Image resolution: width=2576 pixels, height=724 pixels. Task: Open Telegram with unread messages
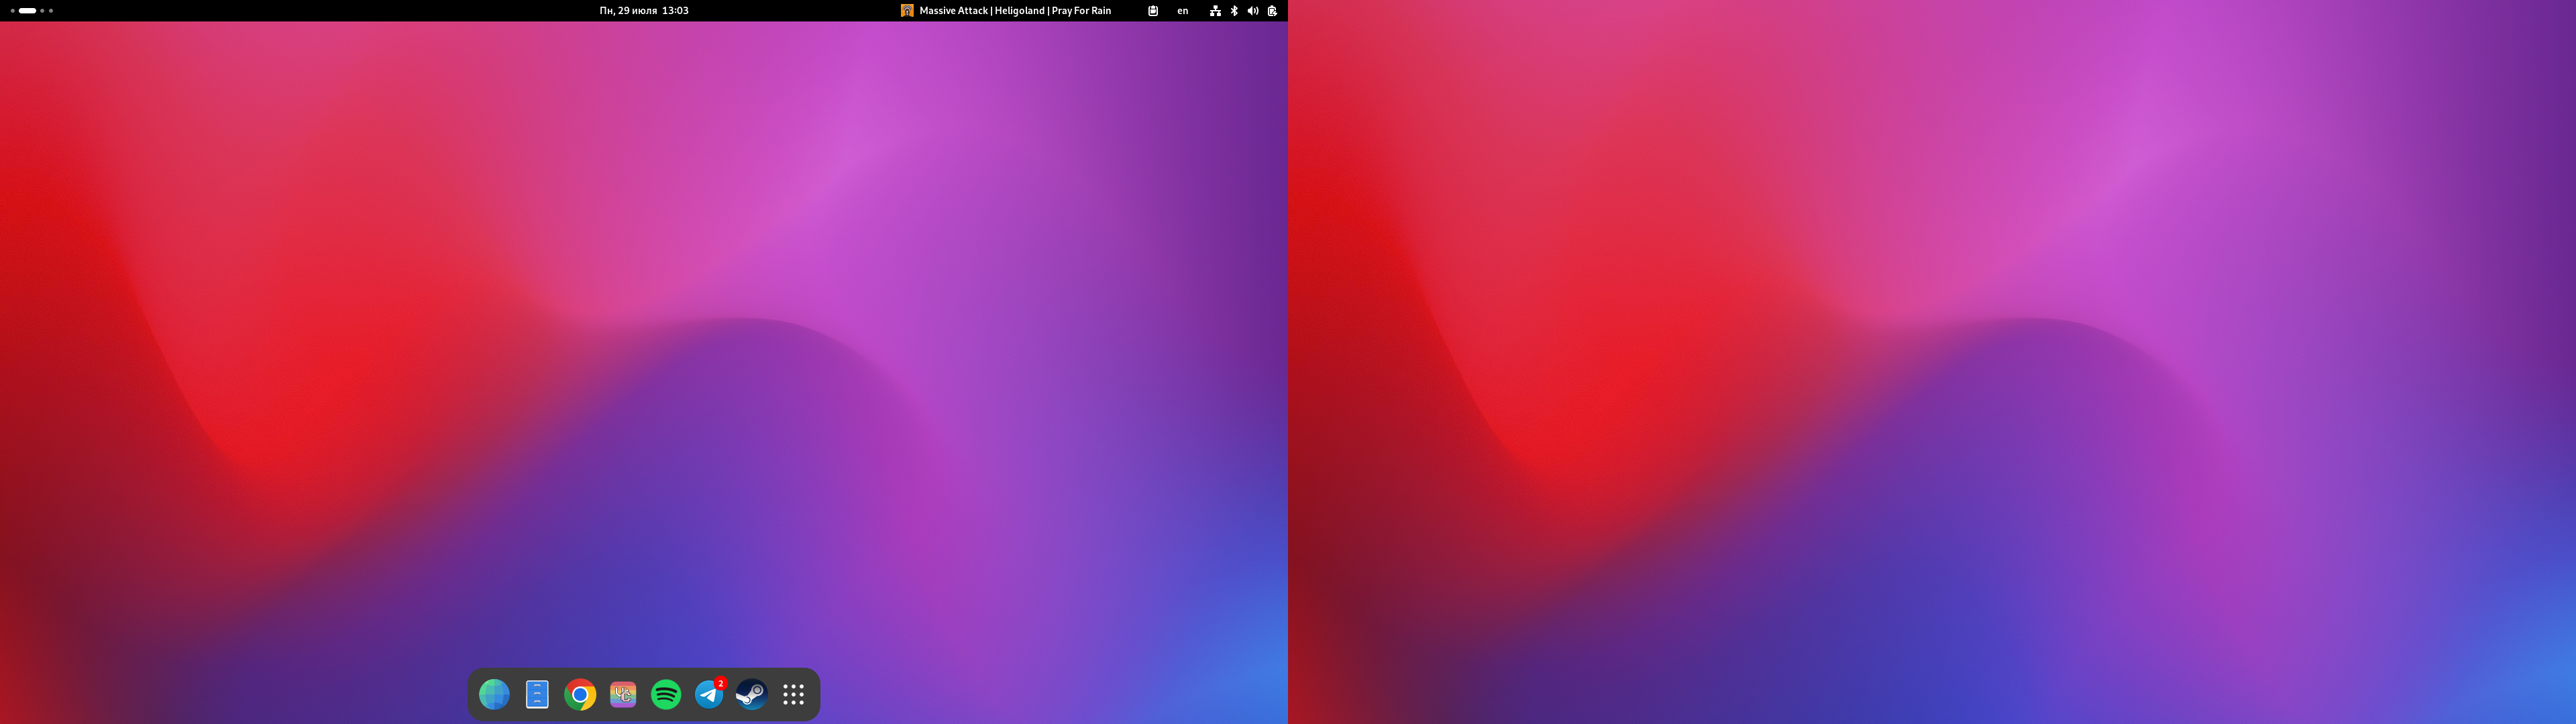[709, 694]
